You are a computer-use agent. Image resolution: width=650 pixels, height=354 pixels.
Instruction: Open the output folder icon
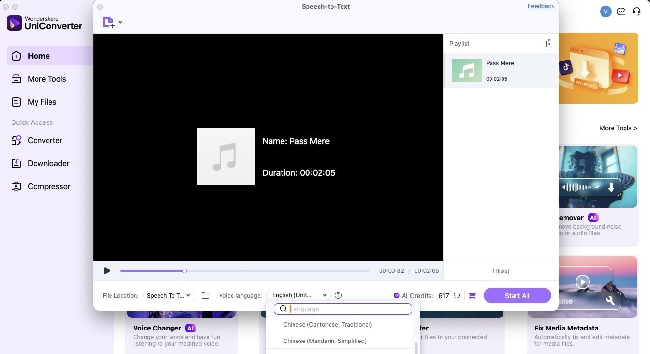(206, 295)
